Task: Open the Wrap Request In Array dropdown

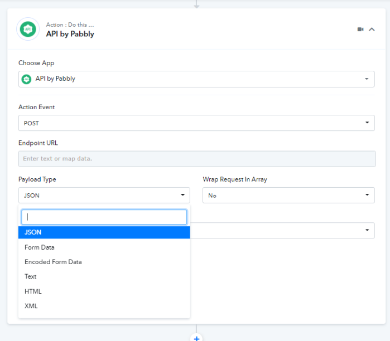Action: point(288,195)
